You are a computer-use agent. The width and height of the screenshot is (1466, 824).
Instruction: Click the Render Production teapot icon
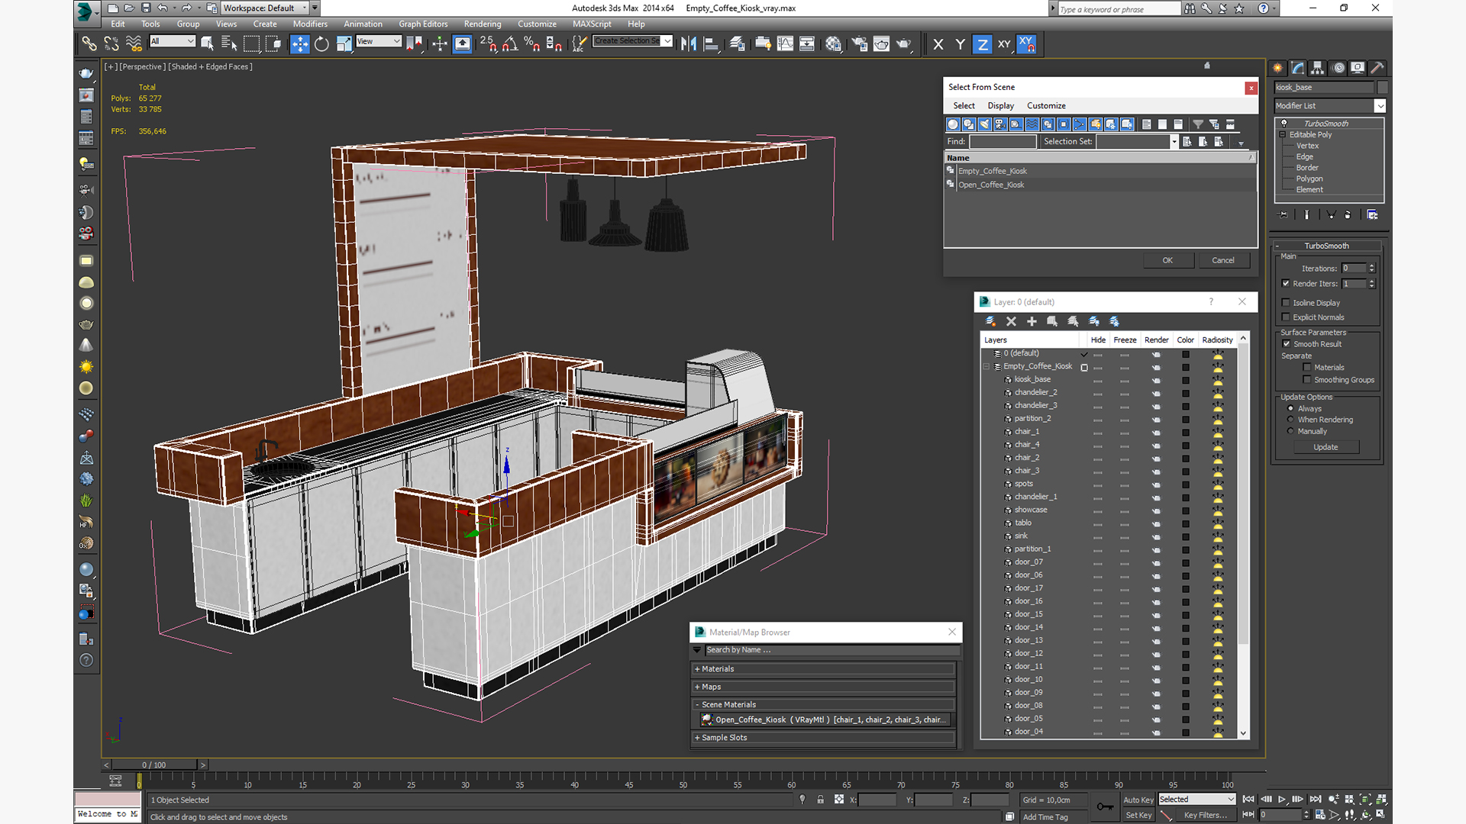pyautogui.click(x=904, y=44)
